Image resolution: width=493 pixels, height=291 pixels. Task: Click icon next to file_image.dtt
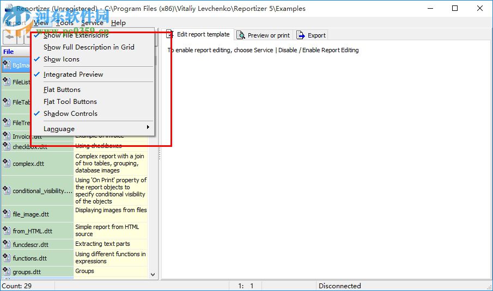click(x=7, y=213)
